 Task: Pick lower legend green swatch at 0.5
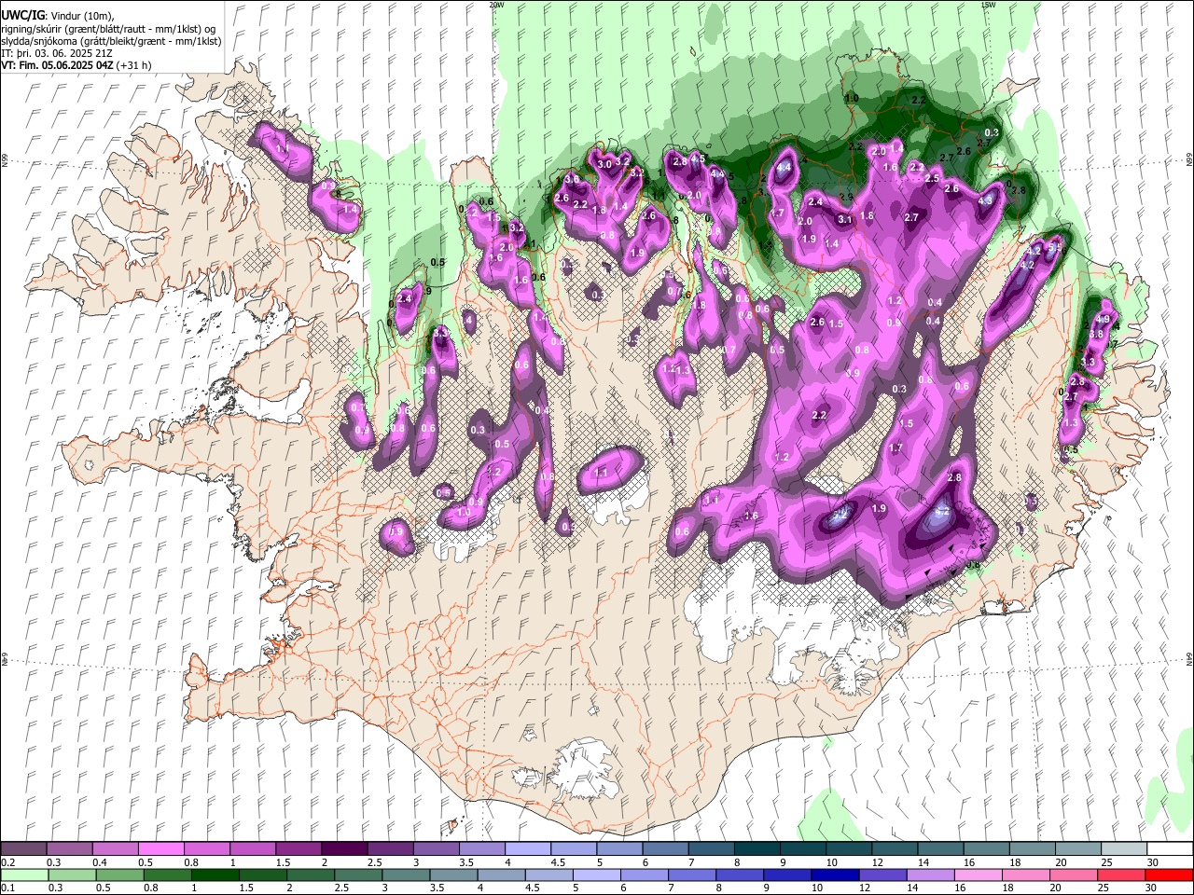tap(119, 874)
